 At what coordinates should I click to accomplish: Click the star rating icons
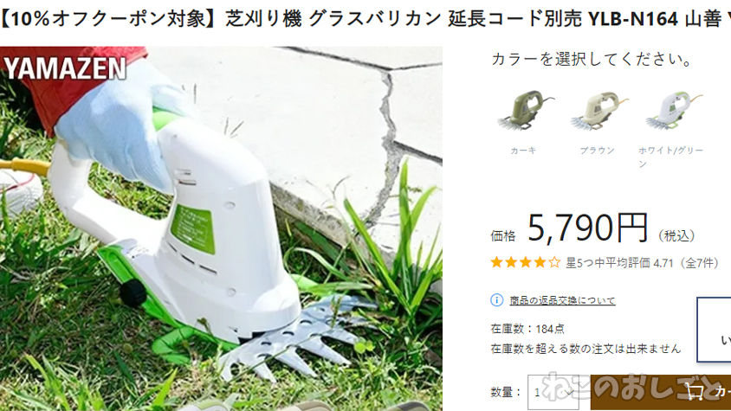coord(526,262)
